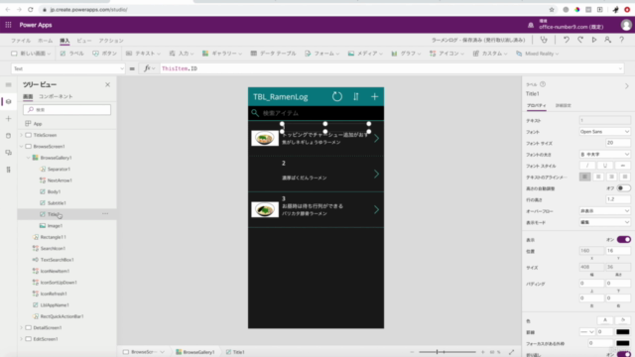Expand the DetailScreen1 tree node
This screenshot has width=635, height=357.
click(x=22, y=328)
